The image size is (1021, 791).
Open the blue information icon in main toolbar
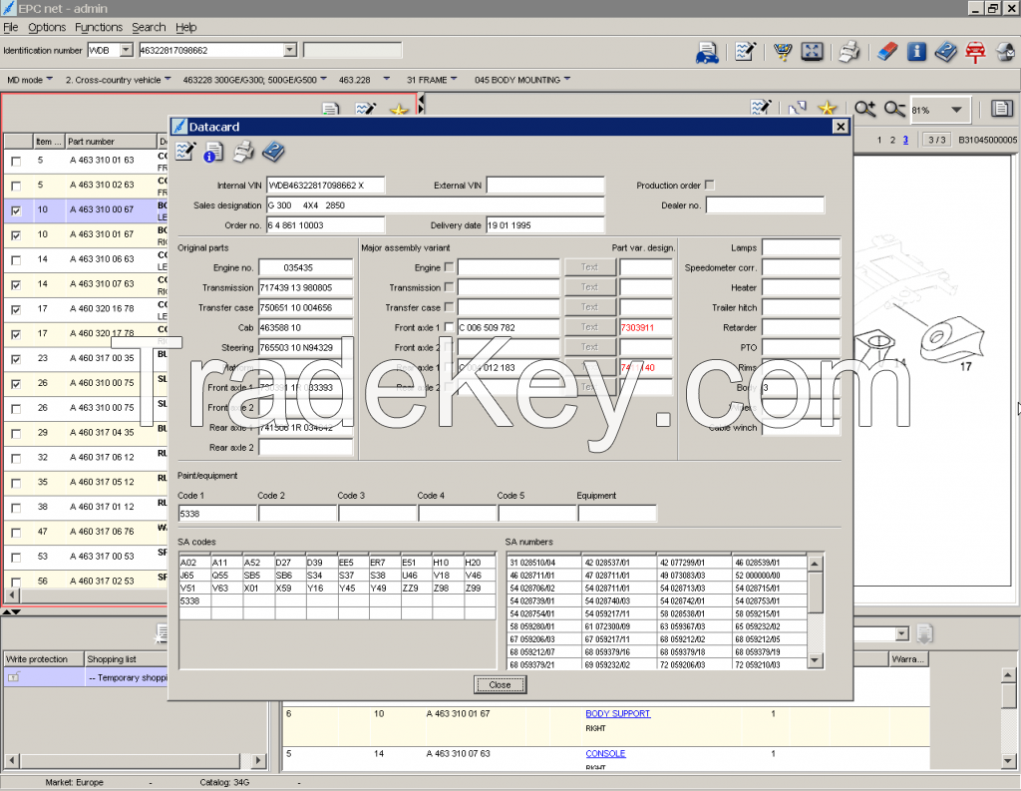(x=917, y=52)
